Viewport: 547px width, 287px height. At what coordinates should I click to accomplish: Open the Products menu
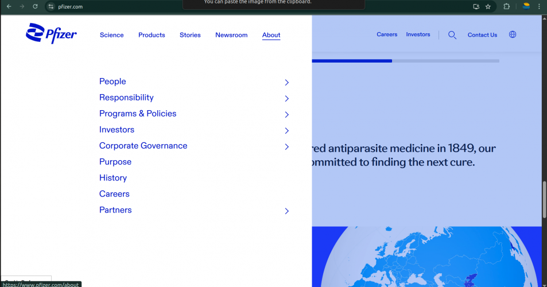152,35
